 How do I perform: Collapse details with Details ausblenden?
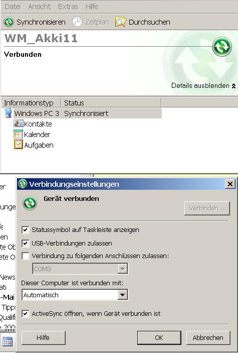(x=203, y=85)
